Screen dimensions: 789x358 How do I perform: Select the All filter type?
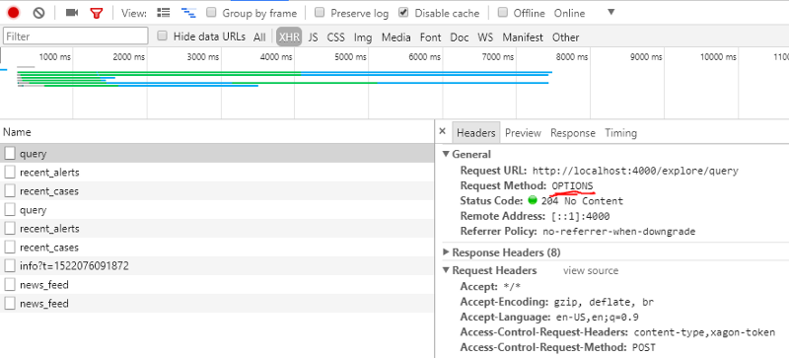[259, 37]
